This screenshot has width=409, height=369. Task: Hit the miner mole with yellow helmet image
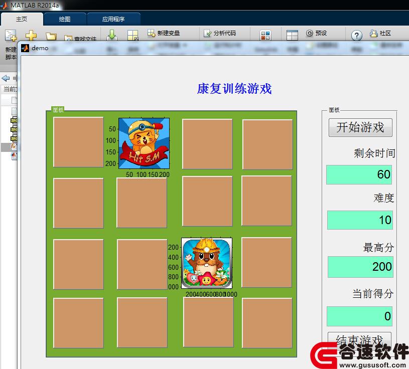(x=207, y=263)
